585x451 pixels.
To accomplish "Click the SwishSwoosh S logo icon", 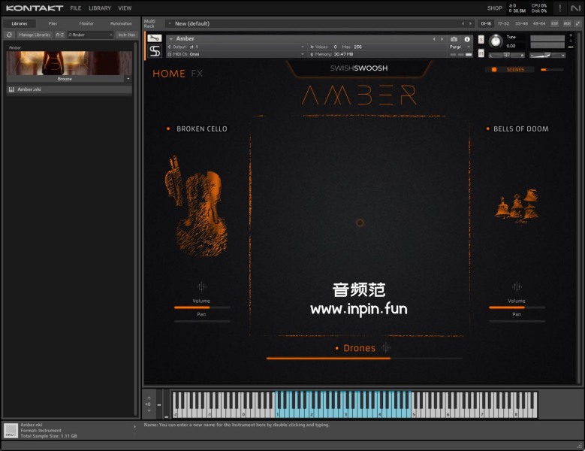I will pos(155,51).
